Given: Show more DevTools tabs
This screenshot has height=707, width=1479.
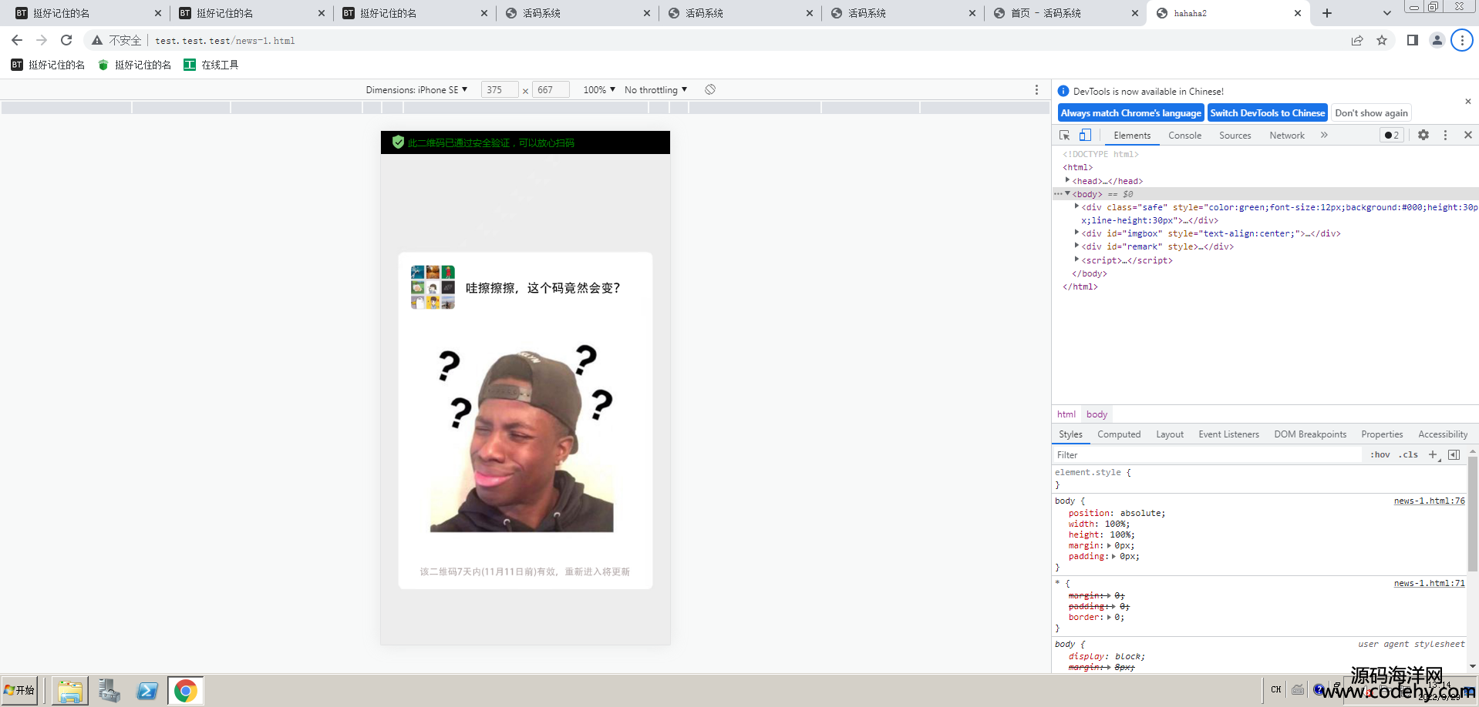Looking at the screenshot, I should [x=1324, y=135].
